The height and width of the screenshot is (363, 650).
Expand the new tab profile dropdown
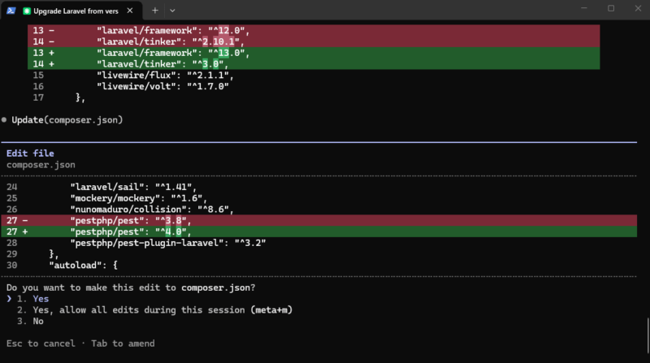[x=172, y=11]
